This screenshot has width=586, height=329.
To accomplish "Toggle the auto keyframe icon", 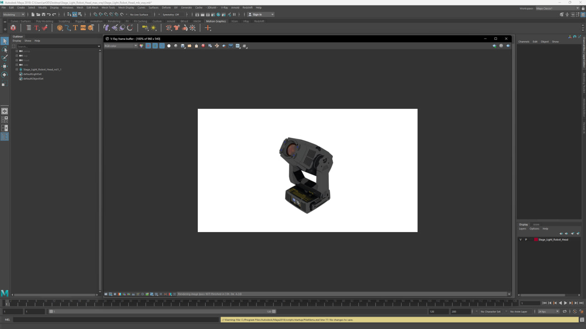I will click(x=575, y=312).
